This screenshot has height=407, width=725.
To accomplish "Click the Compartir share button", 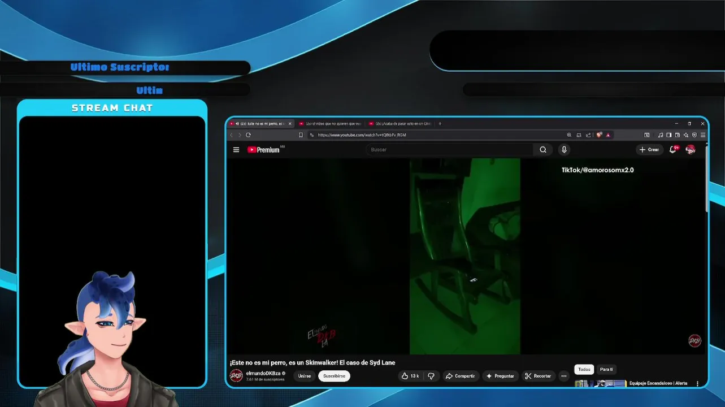I will point(460,376).
